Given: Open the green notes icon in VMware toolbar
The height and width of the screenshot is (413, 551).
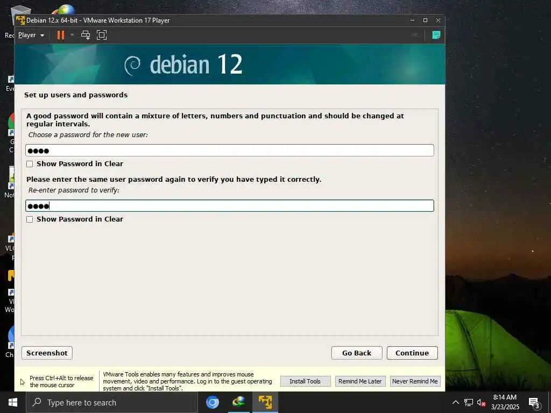Looking at the screenshot, I should 436,35.
